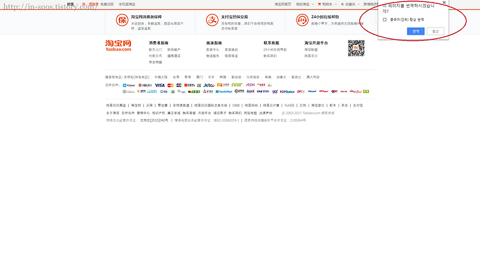Select 香港 region link
The image size is (480, 264).
187,77
